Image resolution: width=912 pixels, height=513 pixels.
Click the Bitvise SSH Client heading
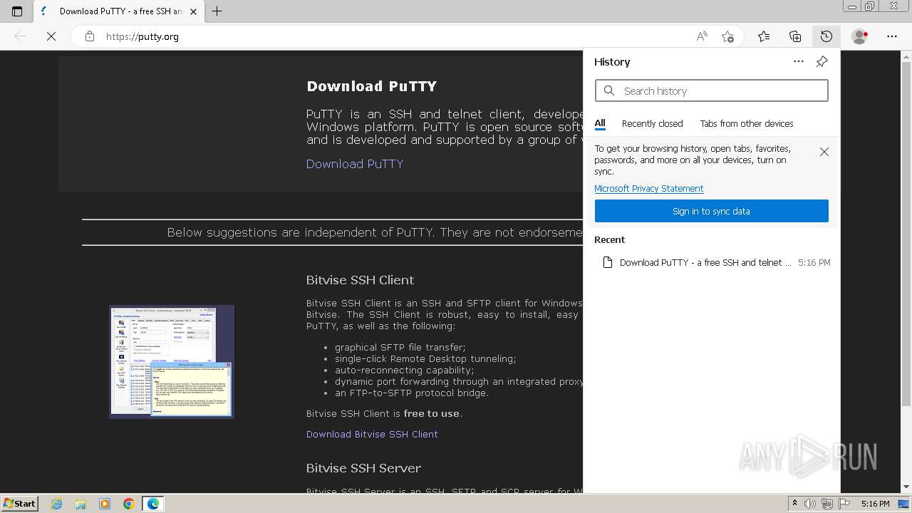pos(360,280)
